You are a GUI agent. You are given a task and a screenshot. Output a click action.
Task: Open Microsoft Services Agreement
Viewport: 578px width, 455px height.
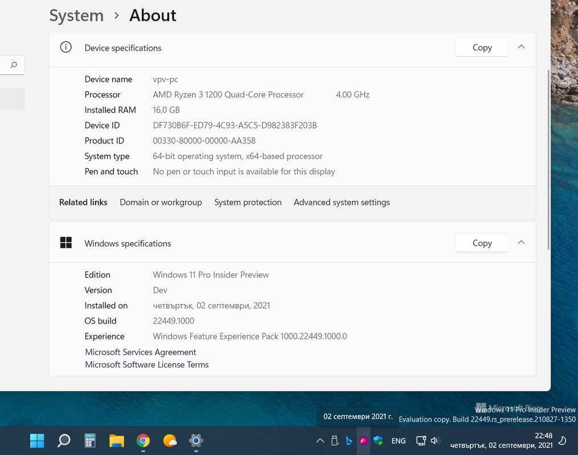141,352
